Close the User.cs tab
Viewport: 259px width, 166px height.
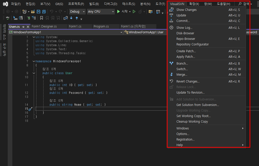click(x=28, y=27)
